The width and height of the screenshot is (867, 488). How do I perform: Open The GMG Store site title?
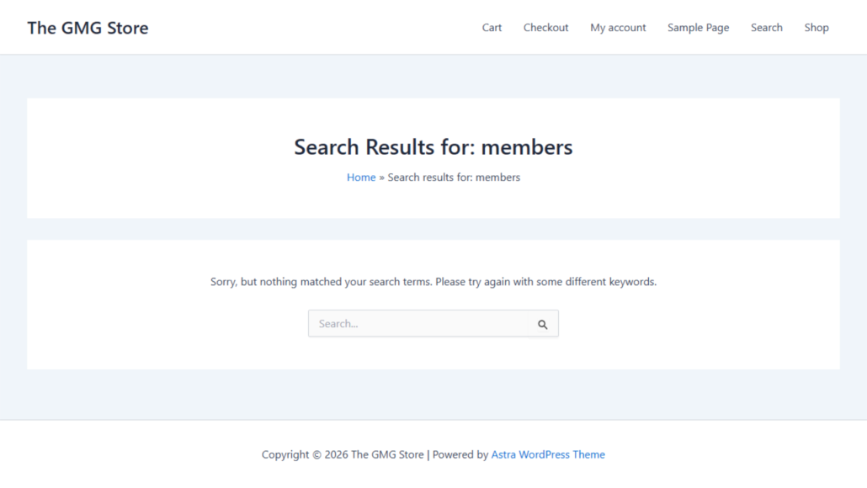(88, 28)
